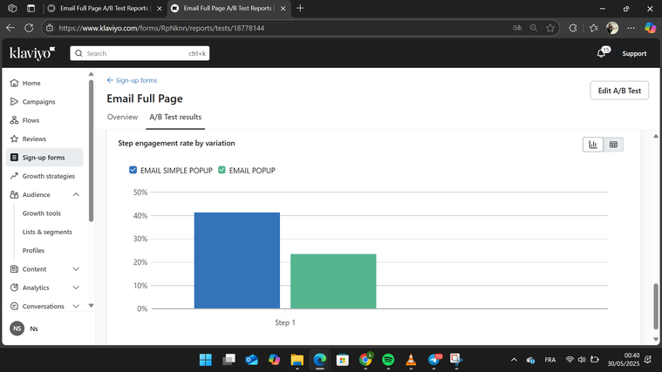This screenshot has height=372, width=662.
Task: Uncheck EMAIL SIMPLE POPUP checkbox
Action: [x=133, y=171]
